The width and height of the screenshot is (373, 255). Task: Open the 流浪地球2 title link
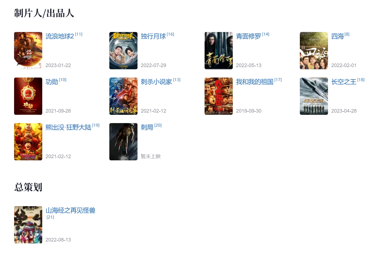coord(60,36)
